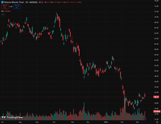Click the Jul label on the time axis
The height and width of the screenshot is (124, 161).
click(x=2, y=122)
